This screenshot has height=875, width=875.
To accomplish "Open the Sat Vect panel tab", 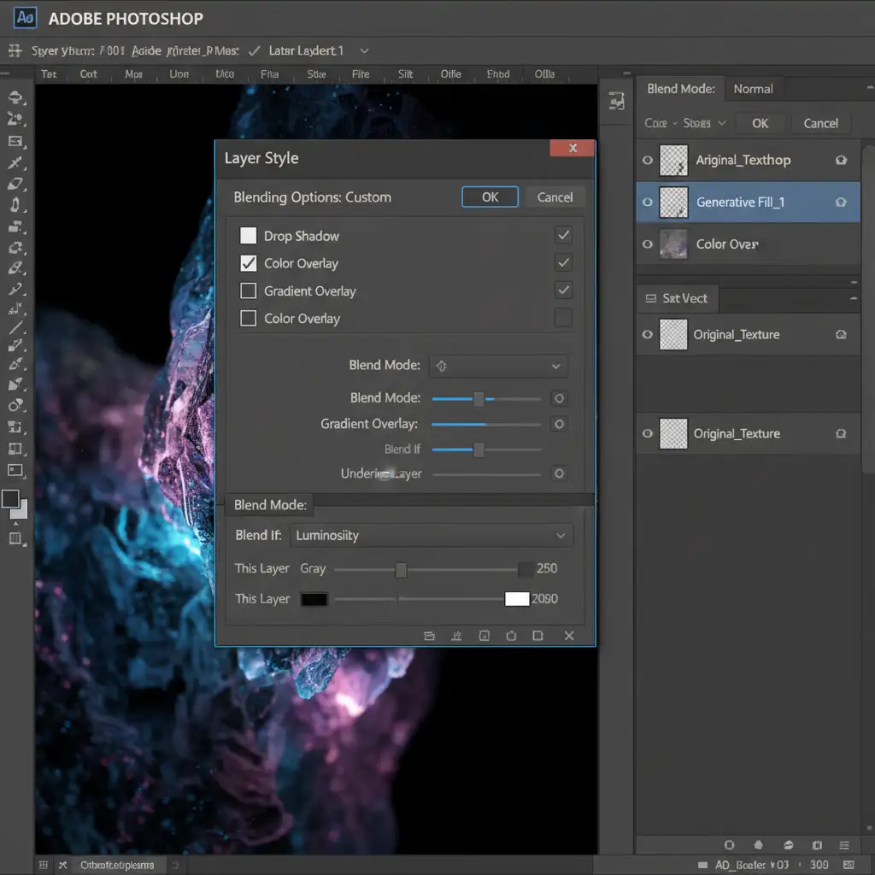I will pos(677,299).
